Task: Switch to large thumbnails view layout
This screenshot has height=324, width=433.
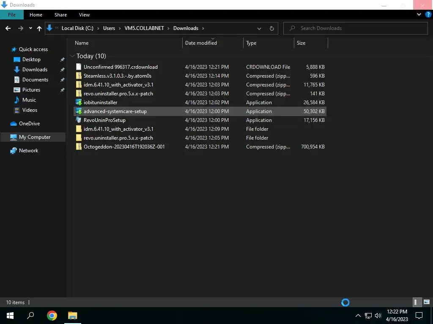Action: click(427, 302)
